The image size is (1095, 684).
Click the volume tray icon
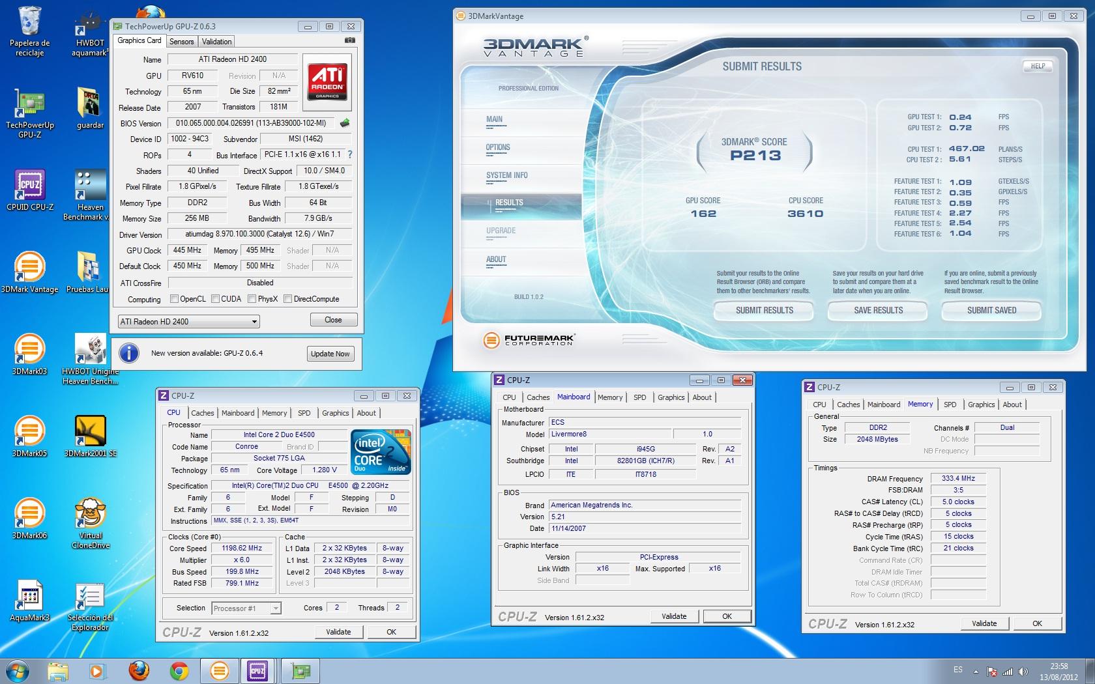tap(1023, 671)
